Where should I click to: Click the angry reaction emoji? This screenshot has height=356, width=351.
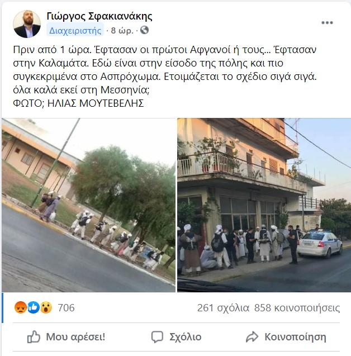tap(21, 307)
